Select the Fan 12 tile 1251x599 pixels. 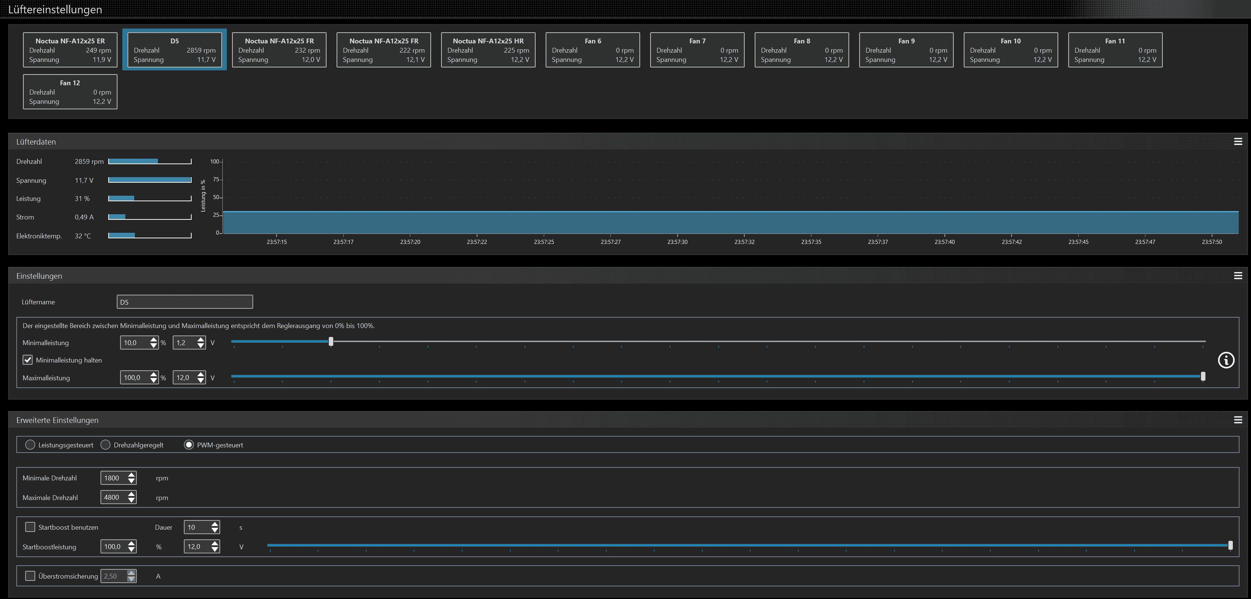pos(70,92)
